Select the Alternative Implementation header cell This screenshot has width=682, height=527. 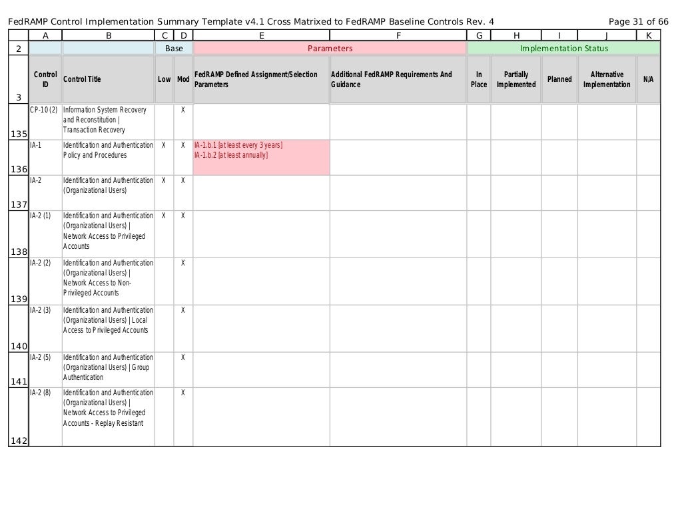pos(607,79)
